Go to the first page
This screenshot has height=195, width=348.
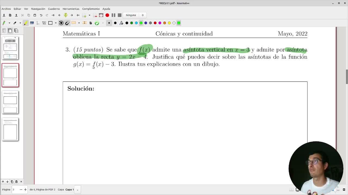(53, 15)
